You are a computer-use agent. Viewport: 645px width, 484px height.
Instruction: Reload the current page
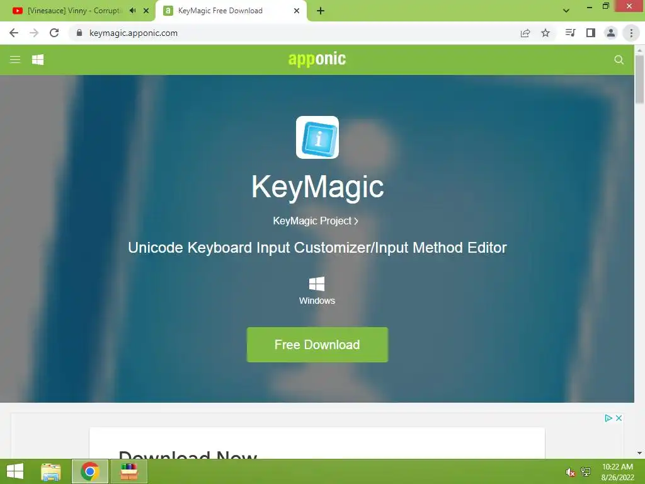(54, 33)
